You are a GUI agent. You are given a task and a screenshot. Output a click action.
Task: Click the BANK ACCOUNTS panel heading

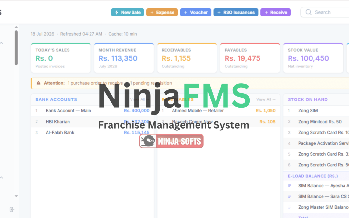56,99
